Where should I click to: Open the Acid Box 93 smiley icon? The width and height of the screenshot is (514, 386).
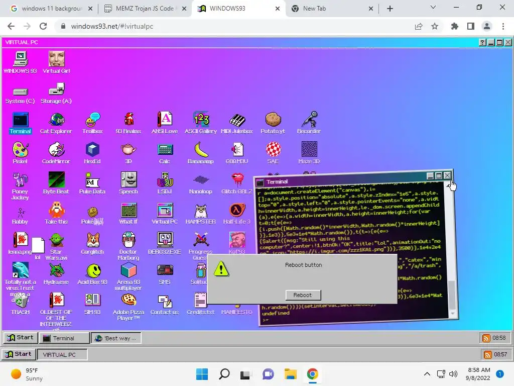(92, 274)
